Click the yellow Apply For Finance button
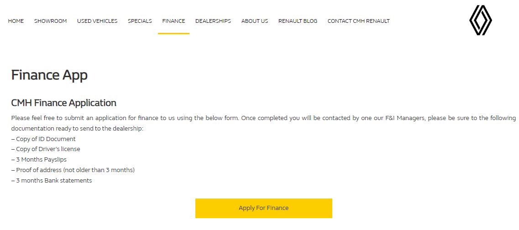This screenshot has width=519, height=230. [x=263, y=208]
